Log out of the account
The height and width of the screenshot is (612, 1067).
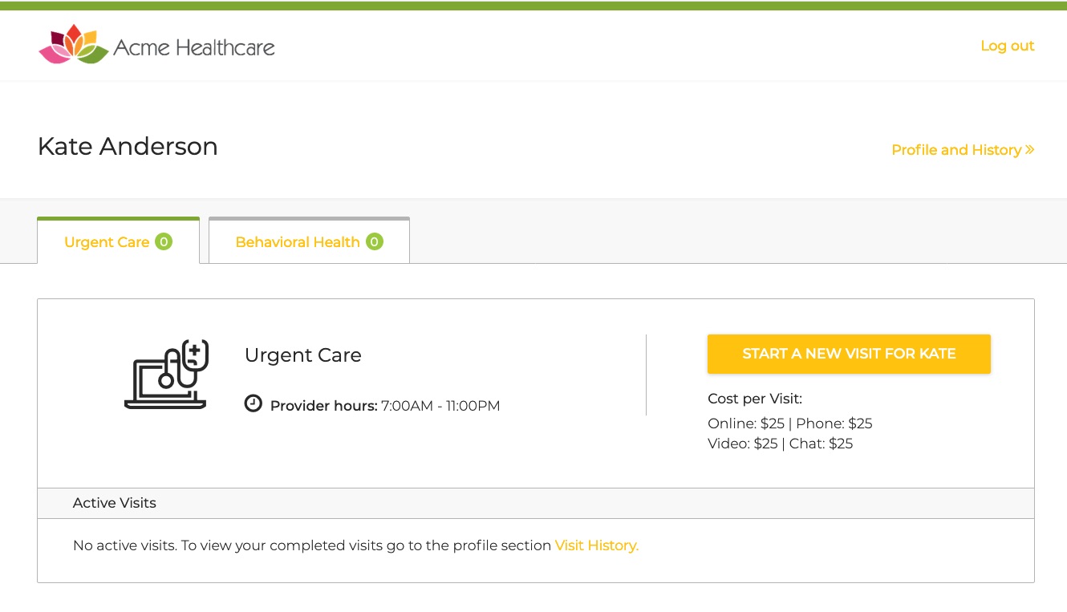pos(1007,46)
